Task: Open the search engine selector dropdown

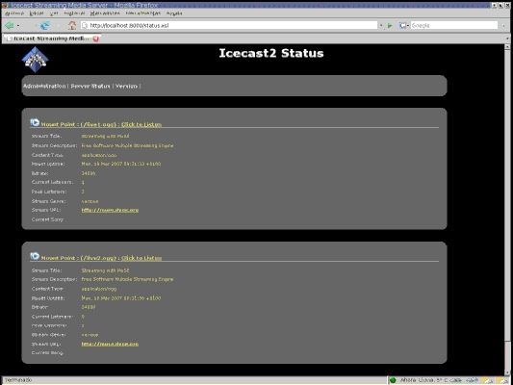Action: point(404,25)
